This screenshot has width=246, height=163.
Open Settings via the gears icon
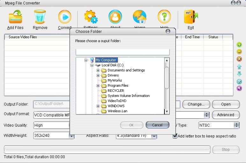(91, 17)
